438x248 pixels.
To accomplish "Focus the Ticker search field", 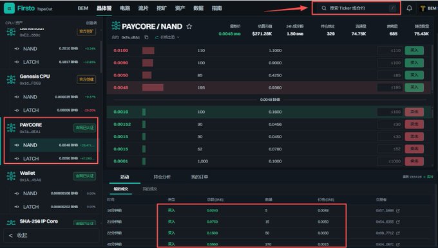I will tap(356, 8).
